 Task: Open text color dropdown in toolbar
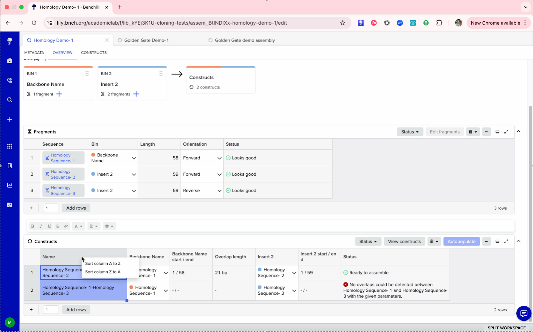tap(79, 226)
